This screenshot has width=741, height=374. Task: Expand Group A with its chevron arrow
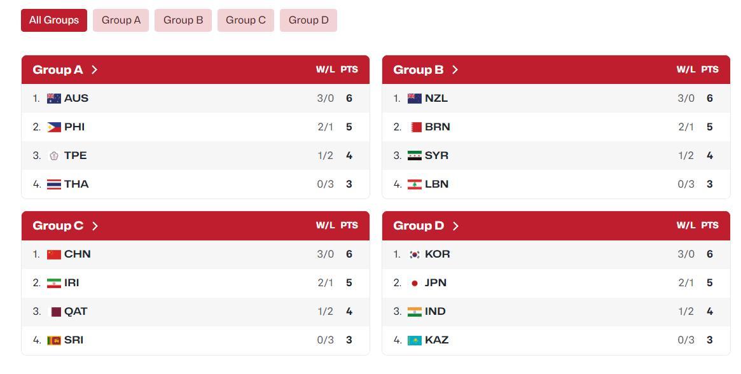tap(95, 69)
